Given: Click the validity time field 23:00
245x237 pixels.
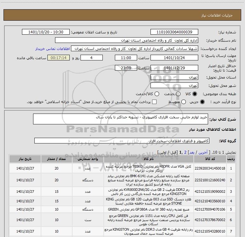Looking at the screenshot, I should (126, 68).
